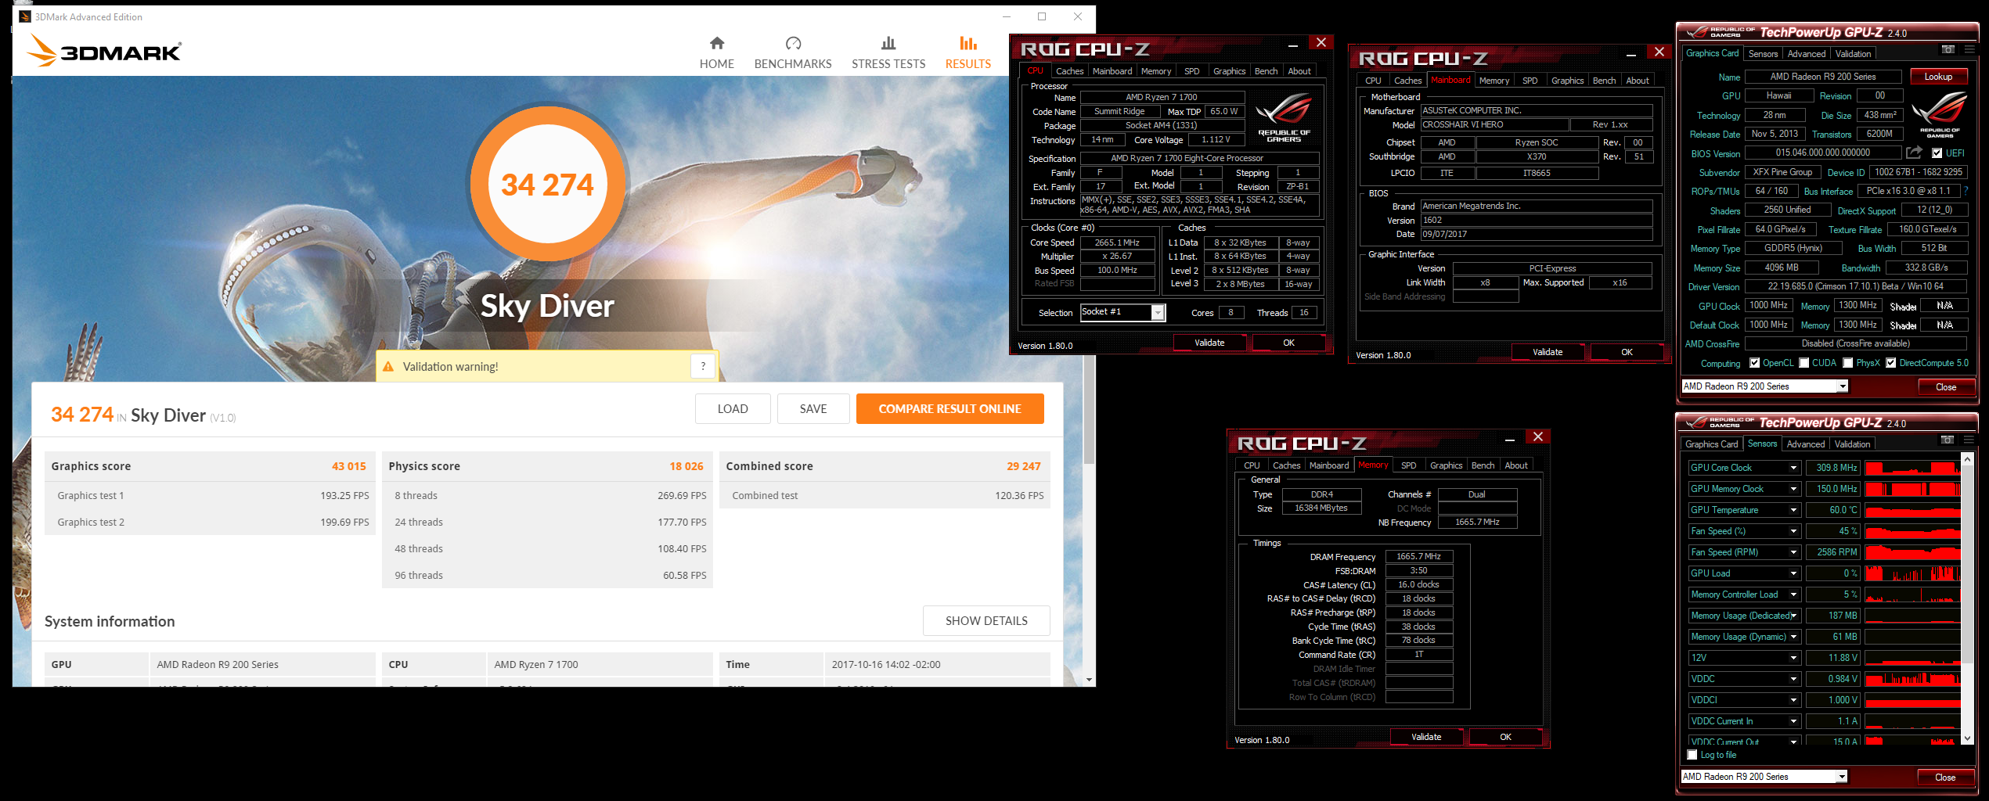1989x801 pixels.
Task: Take screenshot in lower GPU-Z Sensors window
Action: point(1948,440)
